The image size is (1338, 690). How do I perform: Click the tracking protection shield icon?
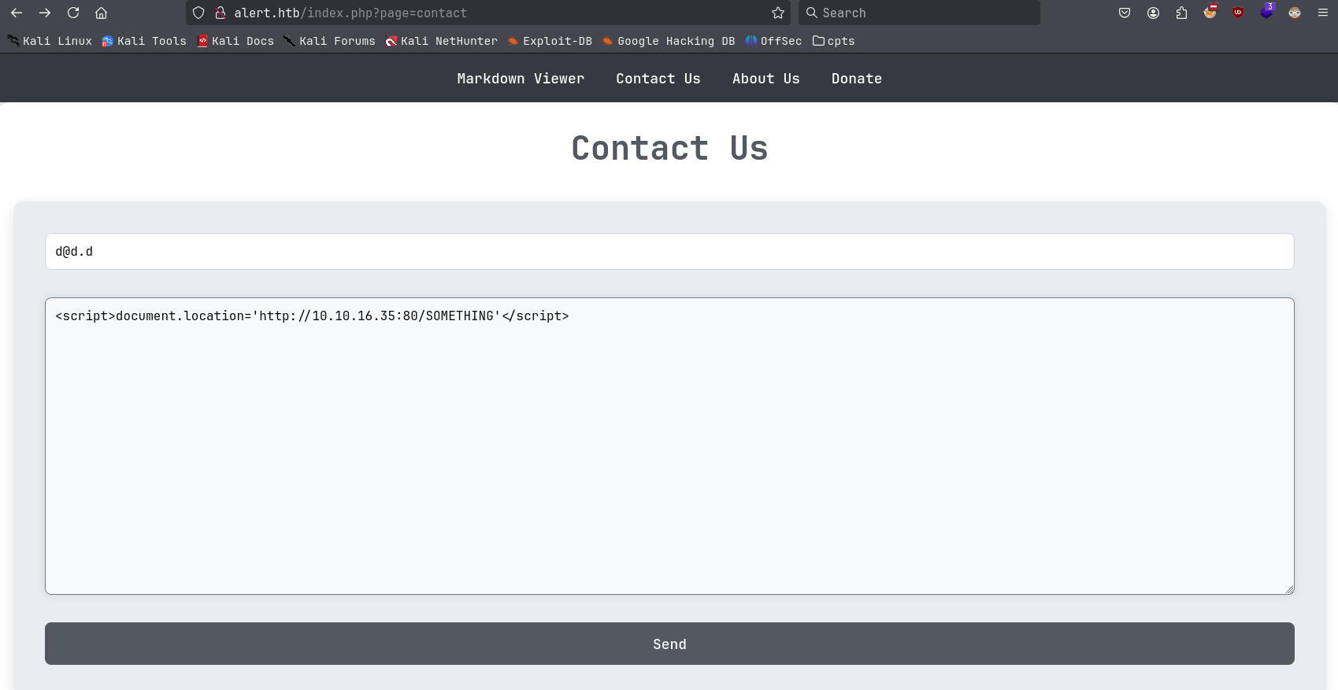(x=198, y=13)
